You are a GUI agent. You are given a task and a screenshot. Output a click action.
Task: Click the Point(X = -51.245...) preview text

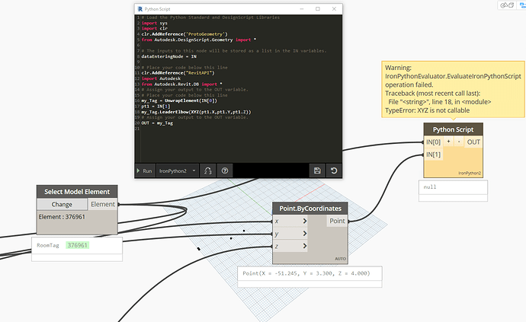[306, 273]
